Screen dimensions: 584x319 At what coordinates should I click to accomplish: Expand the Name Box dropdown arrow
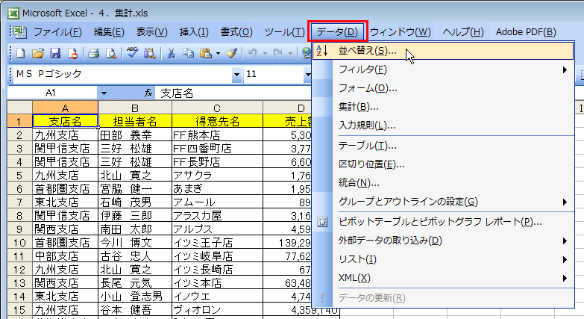[x=104, y=93]
